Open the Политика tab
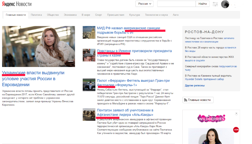The image size is (252, 144). tap(36, 15)
